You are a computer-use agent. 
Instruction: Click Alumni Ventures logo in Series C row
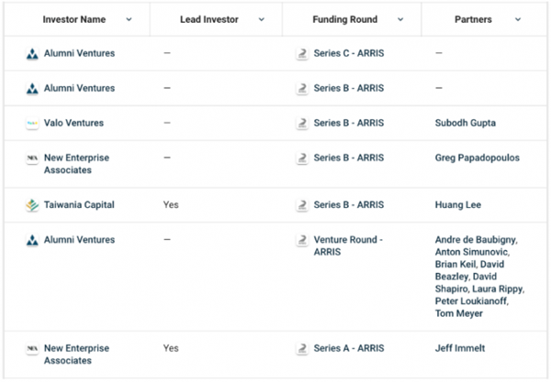pos(32,54)
